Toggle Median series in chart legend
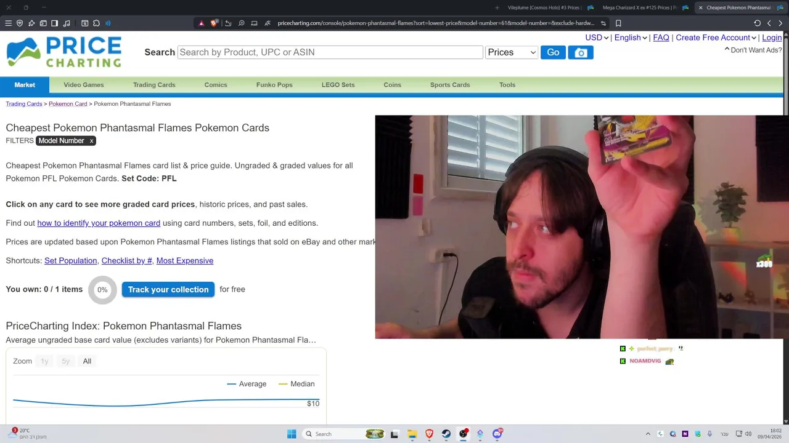789x443 pixels. coord(296,384)
